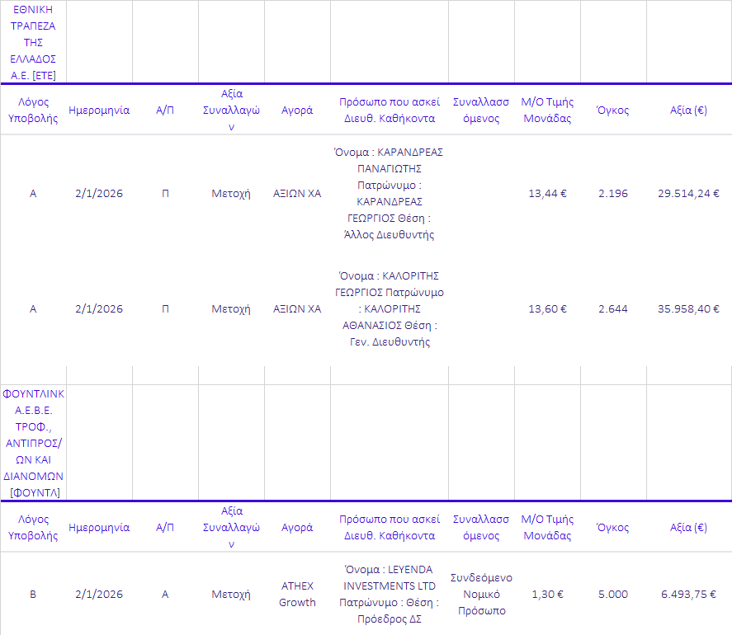Click Λόγος Υποβολής header in ΕΤΕ table
732x635 pixels.
click(x=33, y=111)
